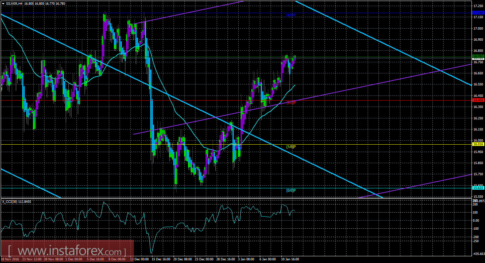
Task: Click the green current price tag 16.797
Action: click(478, 56)
